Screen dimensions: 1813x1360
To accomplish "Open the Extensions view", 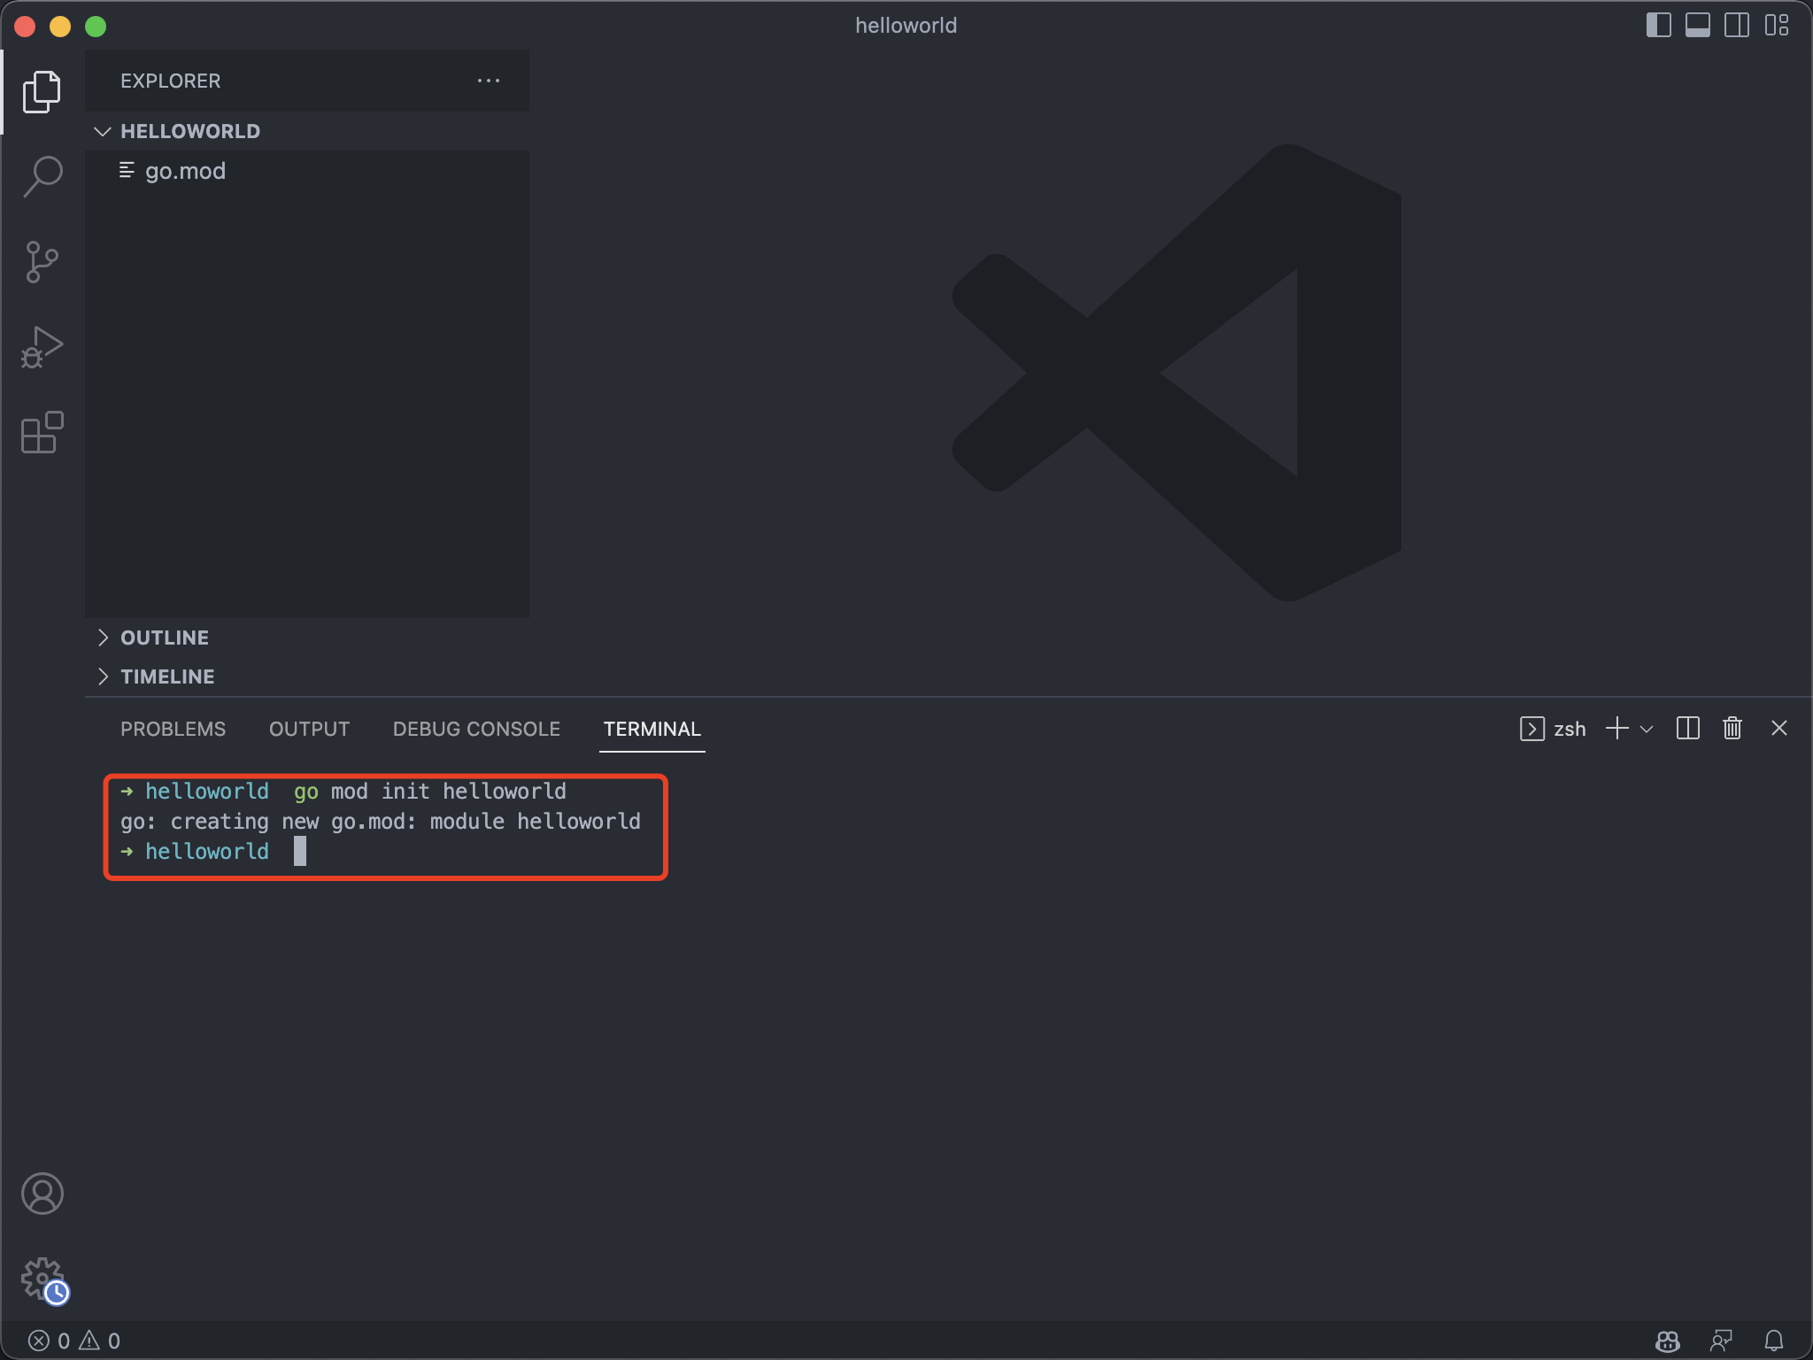I will pyautogui.click(x=42, y=433).
